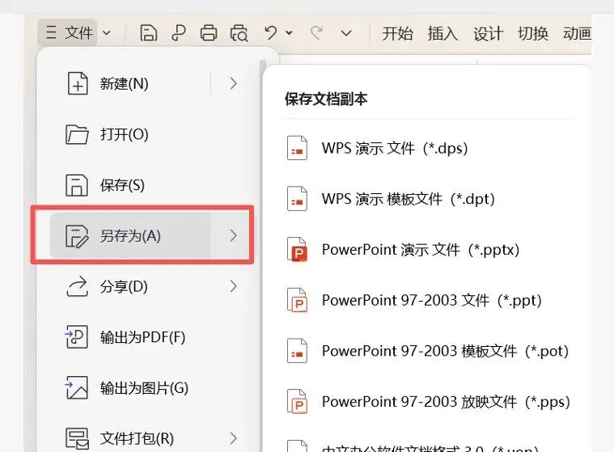Expand the quick access toolbar customize chevron

pos(346,33)
